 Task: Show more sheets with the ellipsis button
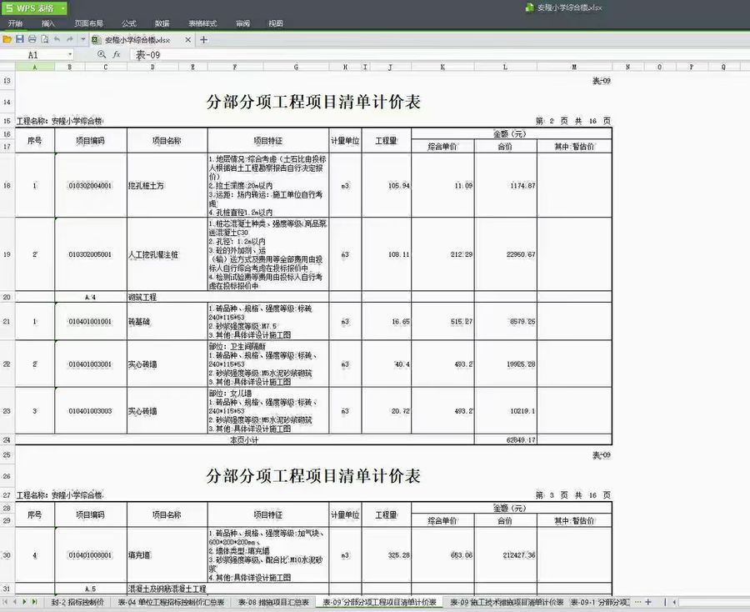pyautogui.click(x=637, y=602)
